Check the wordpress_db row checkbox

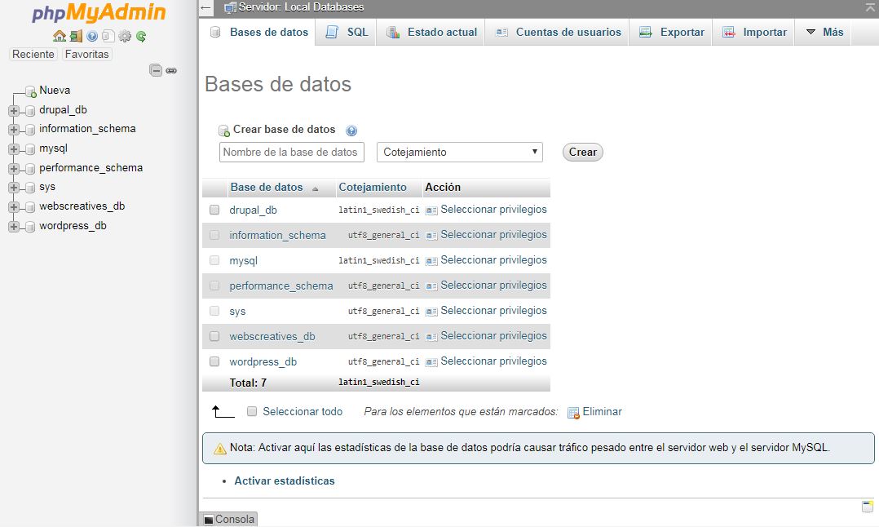tap(214, 361)
